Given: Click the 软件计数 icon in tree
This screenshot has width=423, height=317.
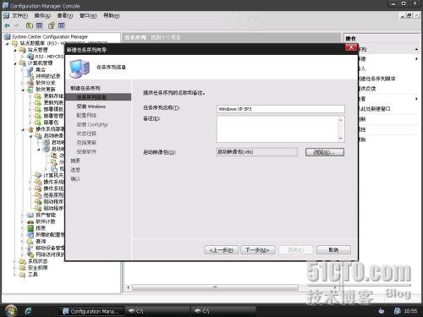Looking at the screenshot, I should [30, 221].
